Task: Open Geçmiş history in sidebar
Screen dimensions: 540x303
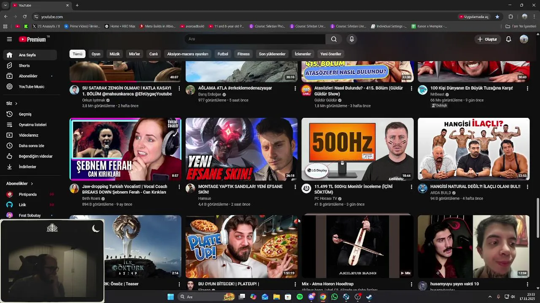Action: tap(30, 114)
